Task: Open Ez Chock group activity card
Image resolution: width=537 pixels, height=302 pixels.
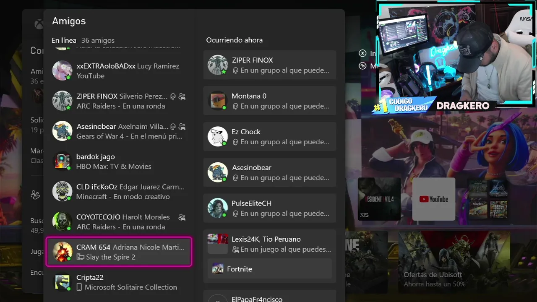Action: (270, 136)
